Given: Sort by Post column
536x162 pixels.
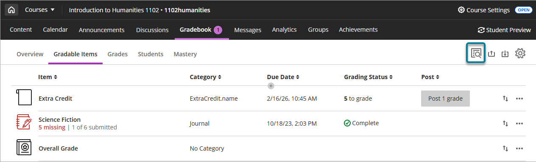Looking at the screenshot, I should click(x=430, y=77).
